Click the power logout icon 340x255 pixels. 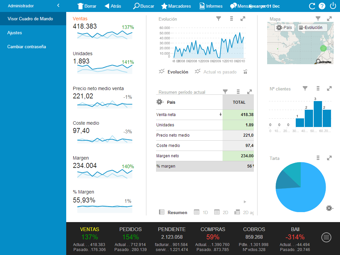pyautogui.click(x=333, y=6)
